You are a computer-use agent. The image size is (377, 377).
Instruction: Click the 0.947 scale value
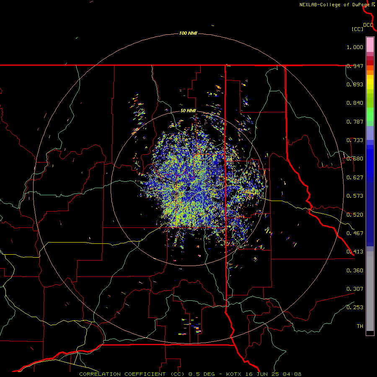(355, 66)
